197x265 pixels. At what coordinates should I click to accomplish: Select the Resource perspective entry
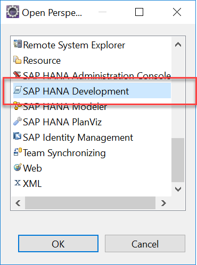(x=42, y=61)
